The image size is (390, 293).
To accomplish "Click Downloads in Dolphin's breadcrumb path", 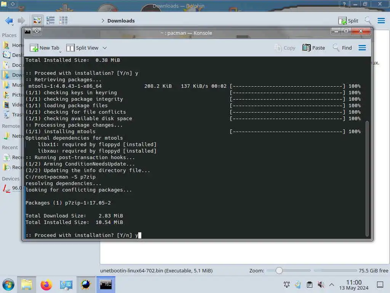I will (x=121, y=21).
